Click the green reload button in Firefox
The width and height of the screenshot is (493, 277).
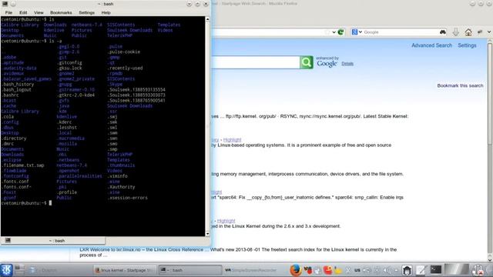[x=340, y=32]
